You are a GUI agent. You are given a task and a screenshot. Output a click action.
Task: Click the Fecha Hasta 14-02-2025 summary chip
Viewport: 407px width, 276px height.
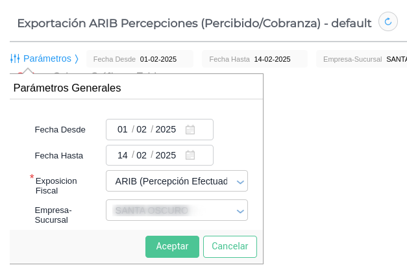coord(254,59)
